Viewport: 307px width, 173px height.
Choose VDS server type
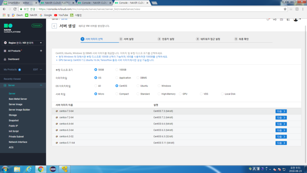tap(201, 94)
